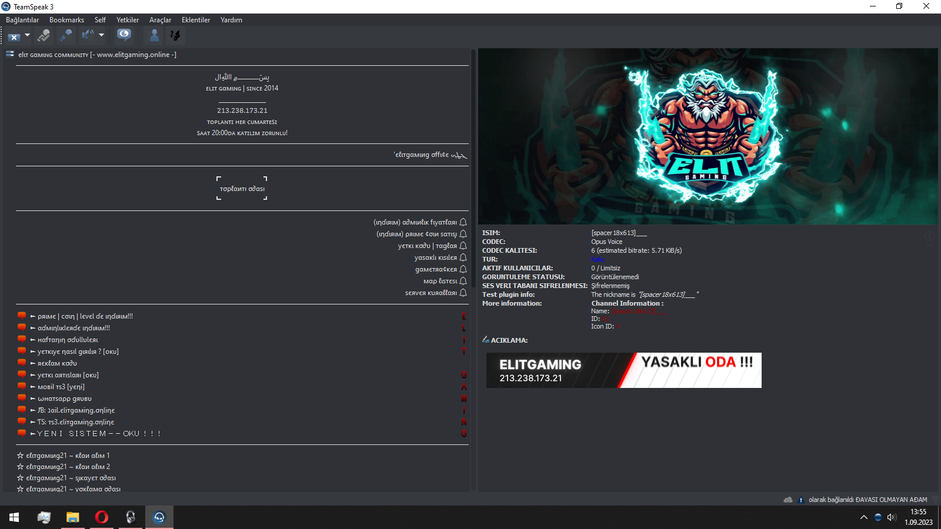Open the Self menu

click(100, 20)
